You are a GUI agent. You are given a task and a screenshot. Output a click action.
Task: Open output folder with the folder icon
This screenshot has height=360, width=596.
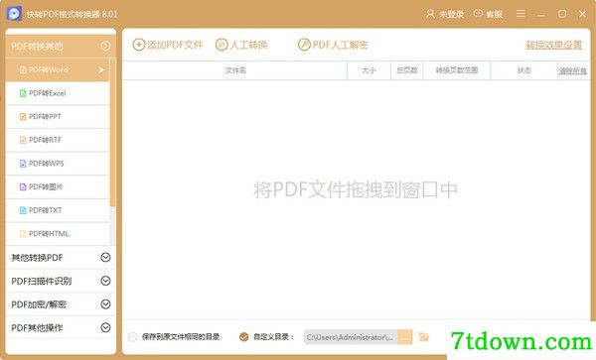click(423, 337)
